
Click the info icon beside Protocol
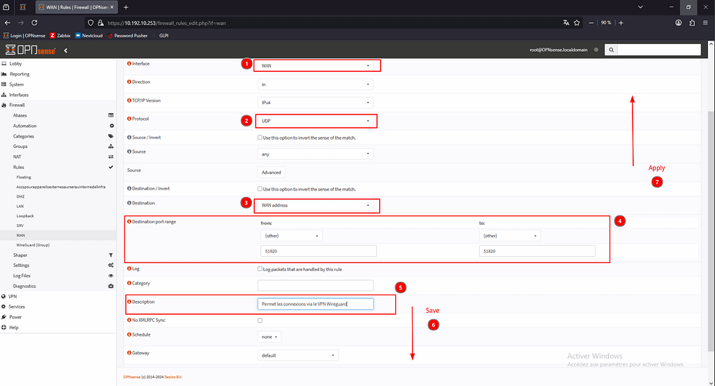click(129, 119)
